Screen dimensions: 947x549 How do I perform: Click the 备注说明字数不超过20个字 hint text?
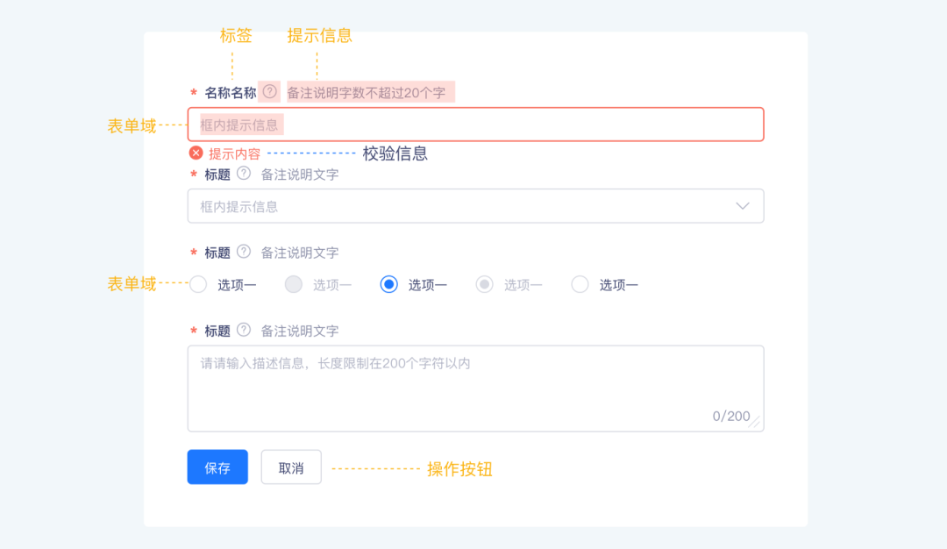(x=370, y=92)
